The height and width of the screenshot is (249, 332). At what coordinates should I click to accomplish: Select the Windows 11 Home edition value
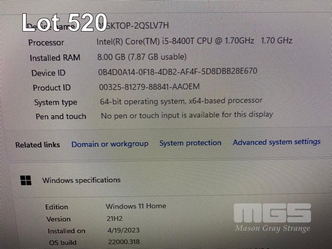click(x=136, y=206)
